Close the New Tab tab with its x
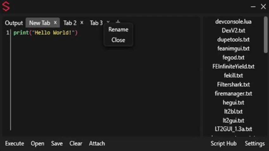This screenshot has height=151, width=269. pos(55,23)
